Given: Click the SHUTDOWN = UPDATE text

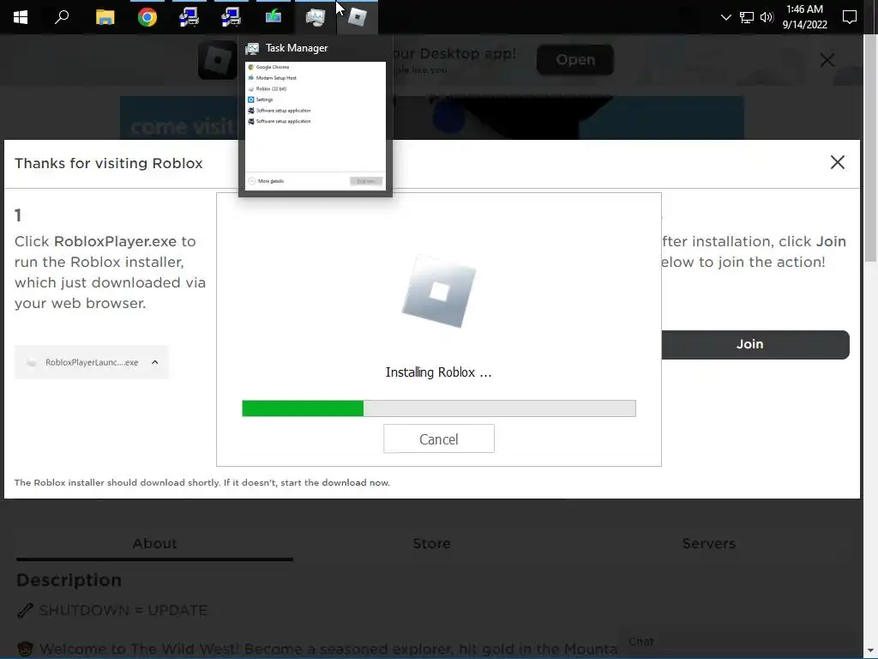Looking at the screenshot, I should 123,610.
